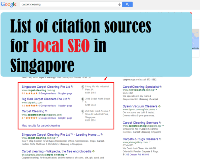Click ad phone number 6735 4454

tap(128, 93)
